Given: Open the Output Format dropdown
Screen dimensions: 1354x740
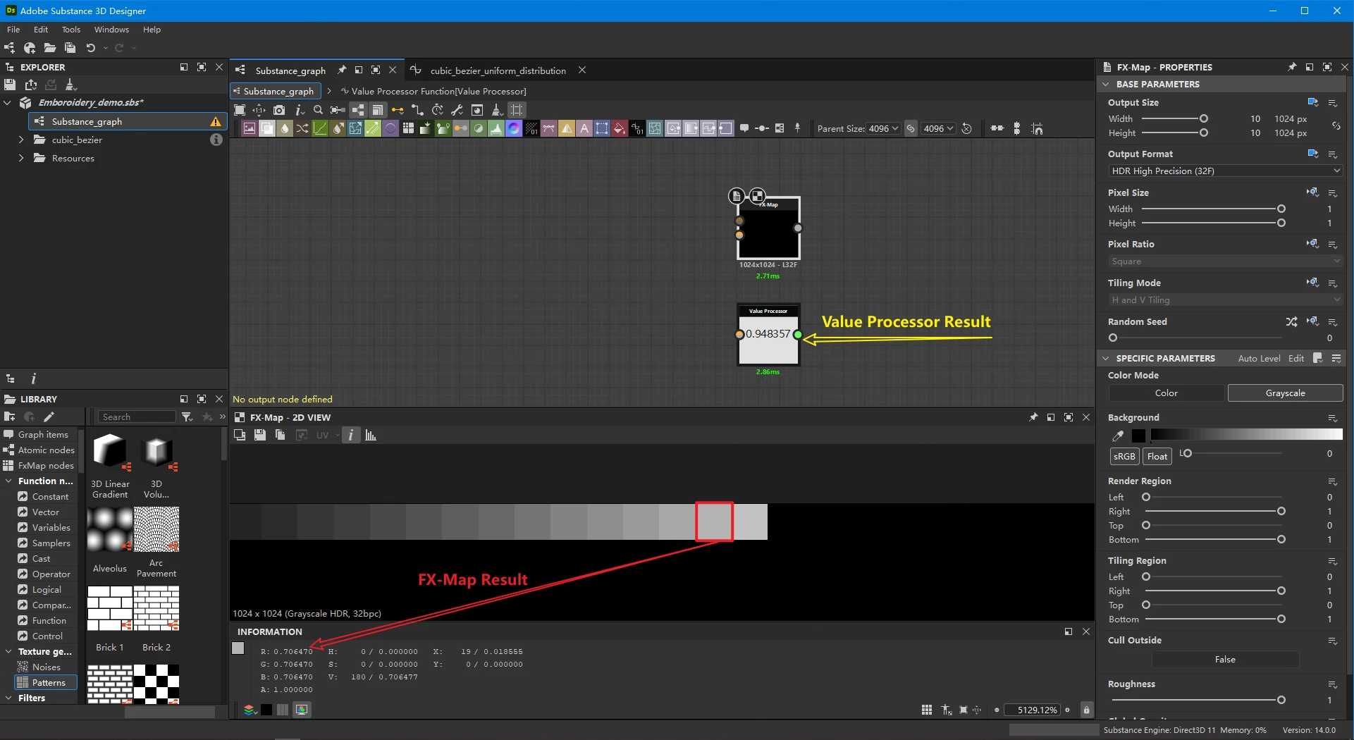Looking at the screenshot, I should click(1225, 171).
